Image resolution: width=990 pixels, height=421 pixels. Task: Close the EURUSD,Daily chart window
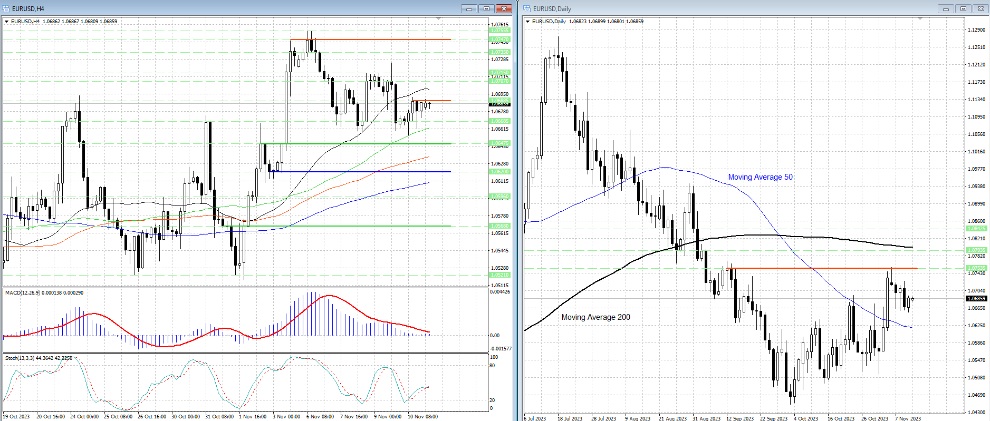coord(981,8)
